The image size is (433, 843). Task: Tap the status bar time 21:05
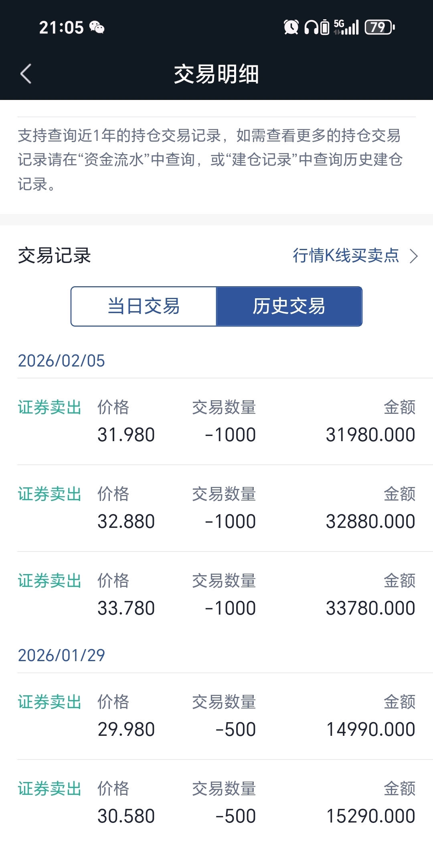(x=61, y=27)
